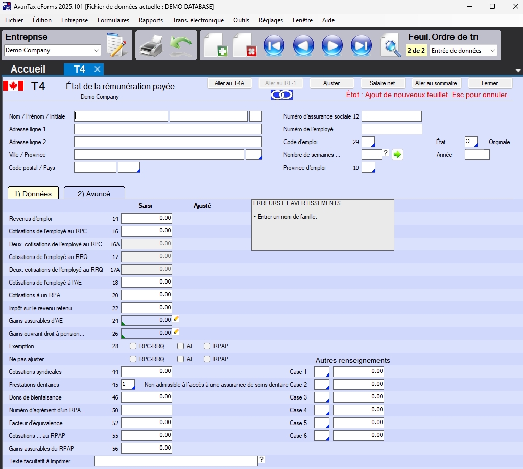Open the company notes editor icon
Screen dimensions: 523x469
click(x=116, y=45)
